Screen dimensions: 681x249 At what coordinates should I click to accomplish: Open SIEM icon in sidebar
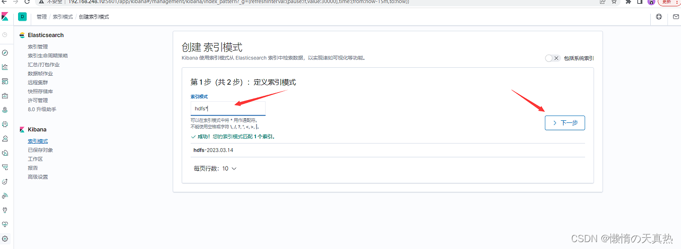(x=5, y=195)
